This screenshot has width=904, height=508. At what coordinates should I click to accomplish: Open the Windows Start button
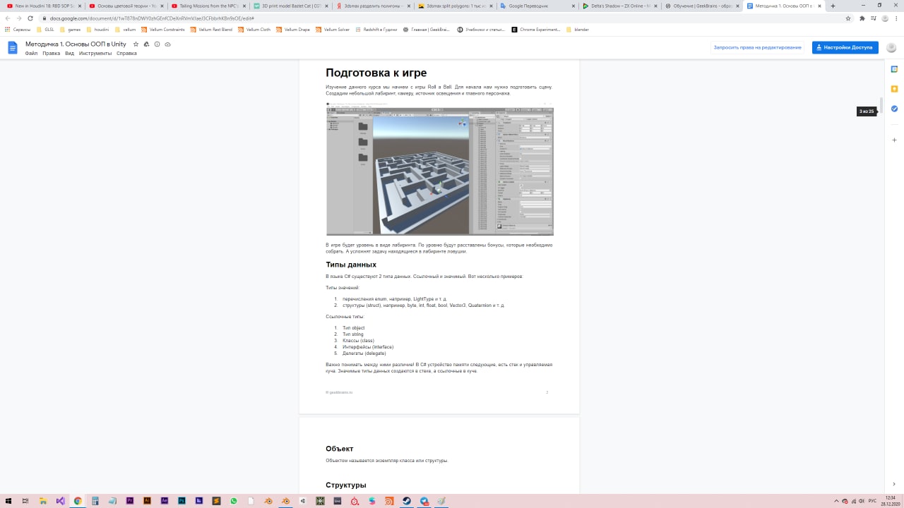tap(8, 501)
